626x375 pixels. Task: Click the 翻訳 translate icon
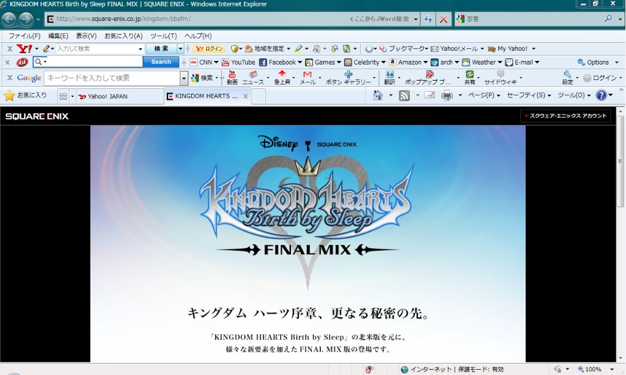pos(389,74)
